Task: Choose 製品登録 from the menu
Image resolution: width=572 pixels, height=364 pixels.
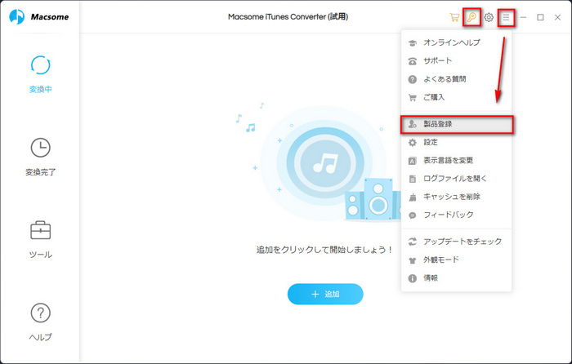Action: point(457,124)
